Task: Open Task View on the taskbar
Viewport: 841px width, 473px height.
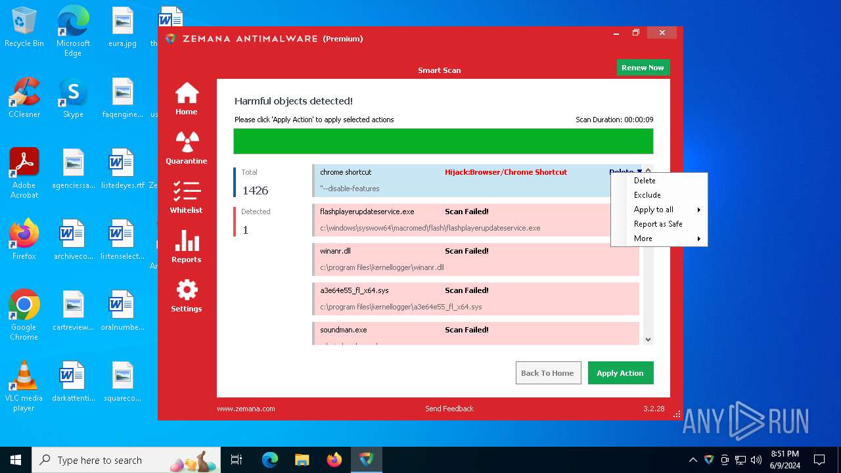Action: tap(237, 460)
